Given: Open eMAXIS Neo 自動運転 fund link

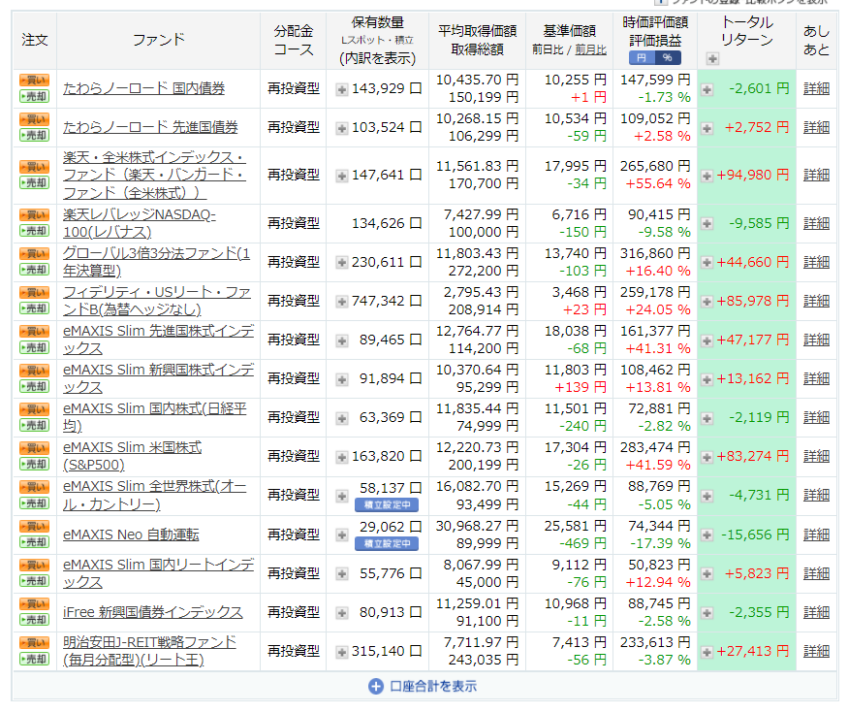Looking at the screenshot, I should [x=131, y=535].
